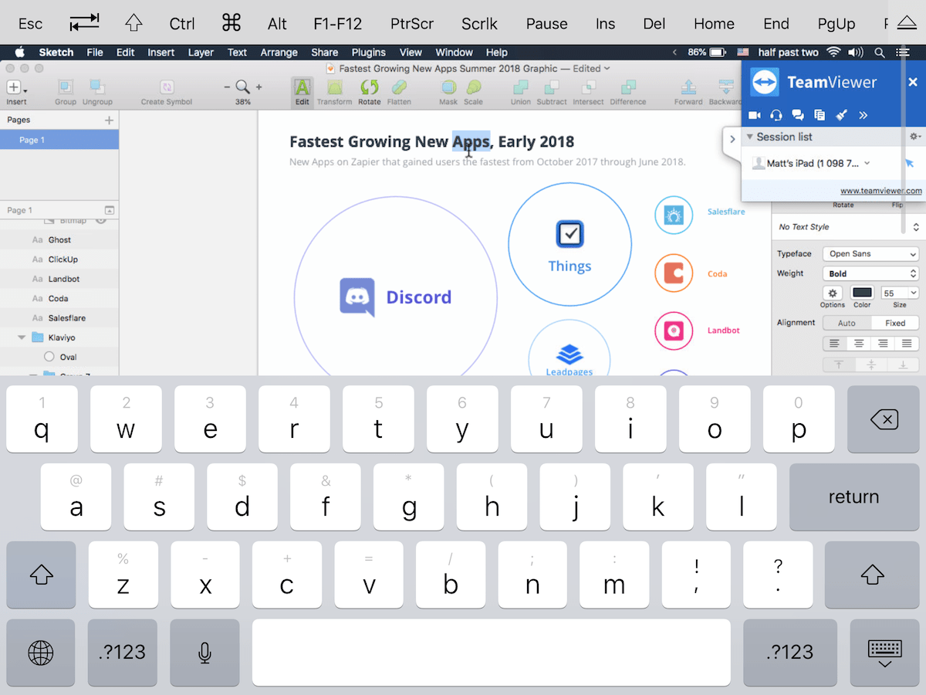Open the Weight Bold dropdown
The image size is (926, 695).
click(870, 273)
